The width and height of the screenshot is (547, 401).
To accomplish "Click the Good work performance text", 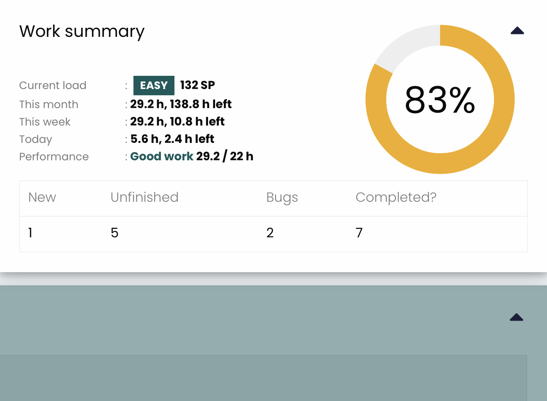I will [x=162, y=156].
